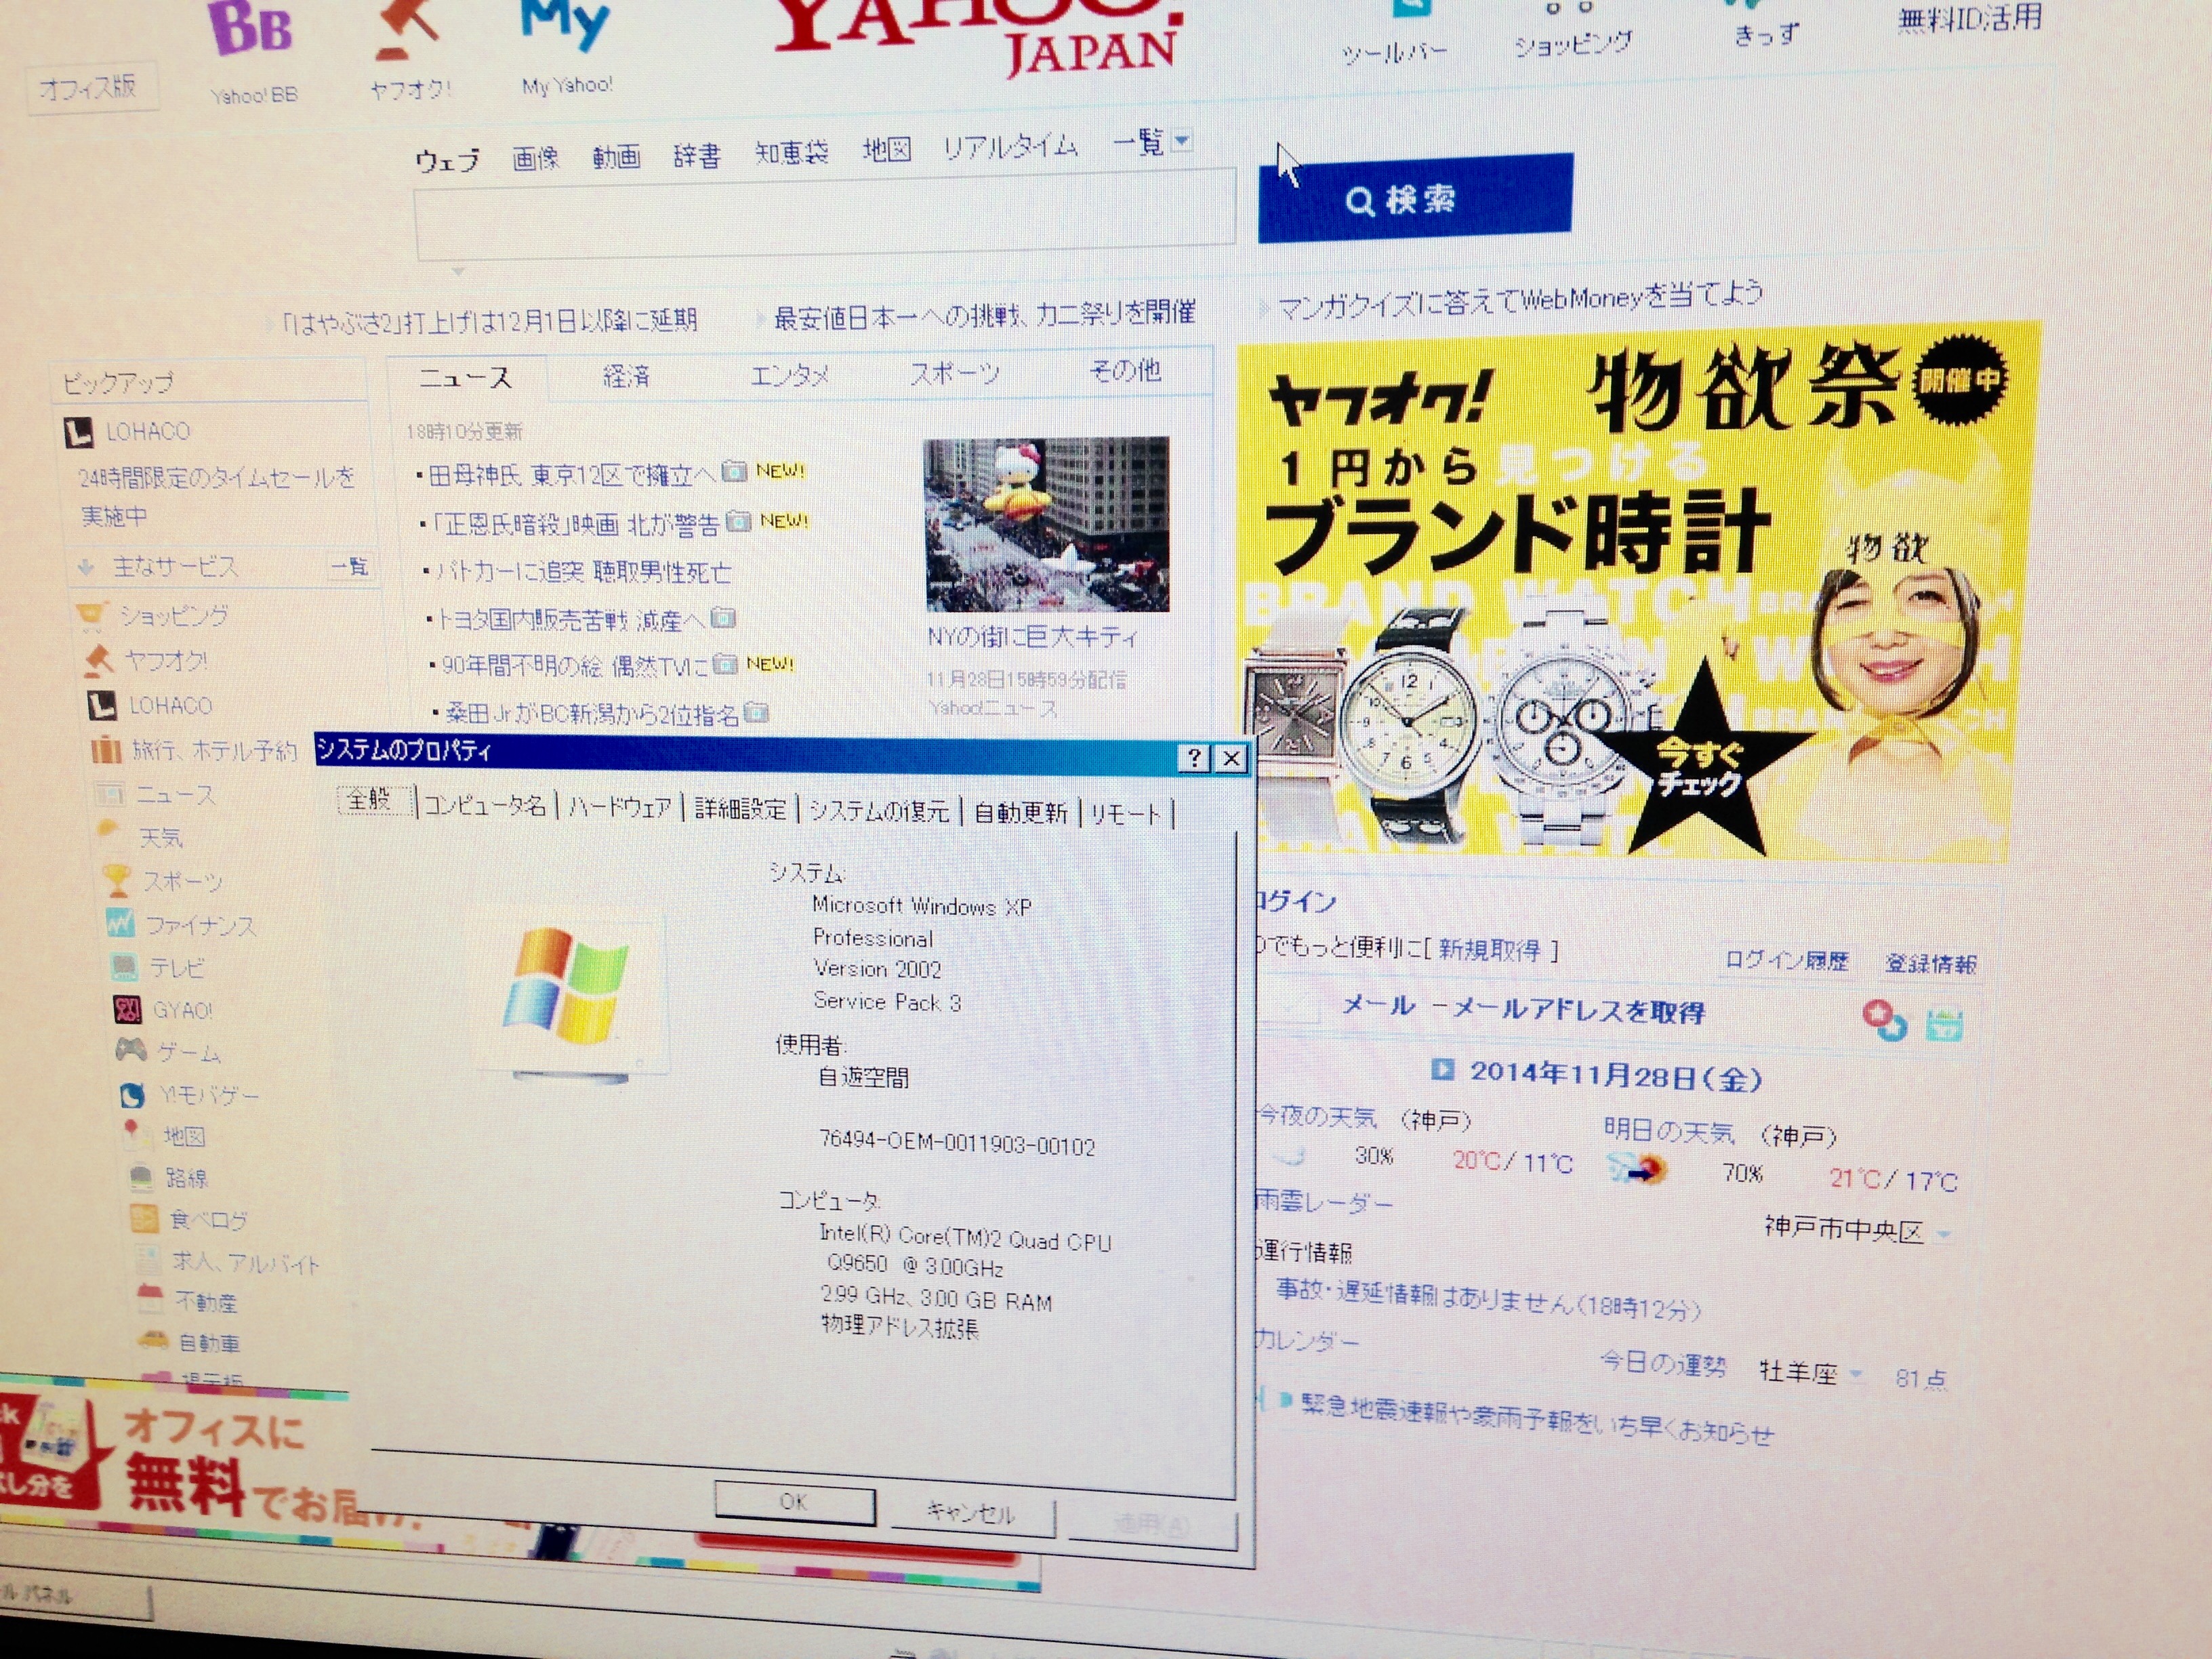Open the 知恵袋 search category

(x=791, y=152)
